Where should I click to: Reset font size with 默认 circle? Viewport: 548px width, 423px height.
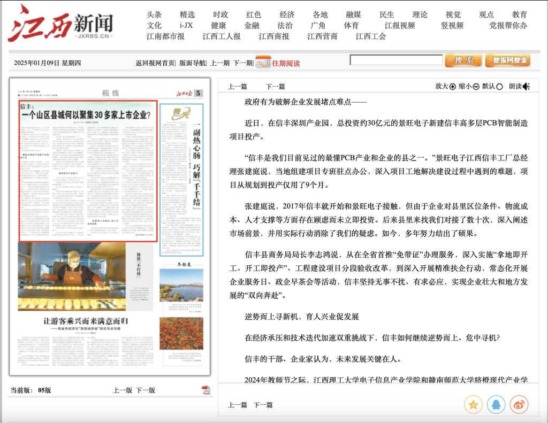500,87
